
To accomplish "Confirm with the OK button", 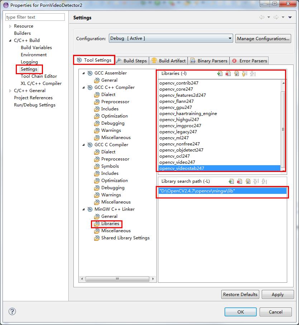I will [241, 312].
